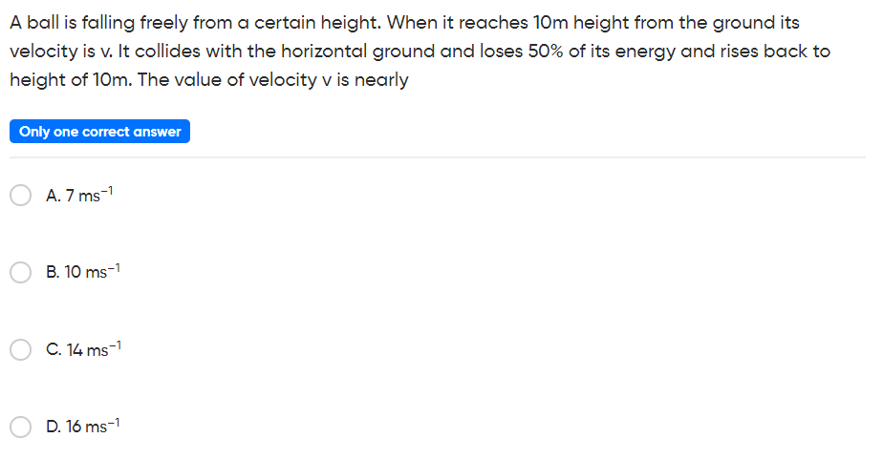Click the words 'velocity v is nearly'
The width and height of the screenshot is (883, 459).
point(329,80)
